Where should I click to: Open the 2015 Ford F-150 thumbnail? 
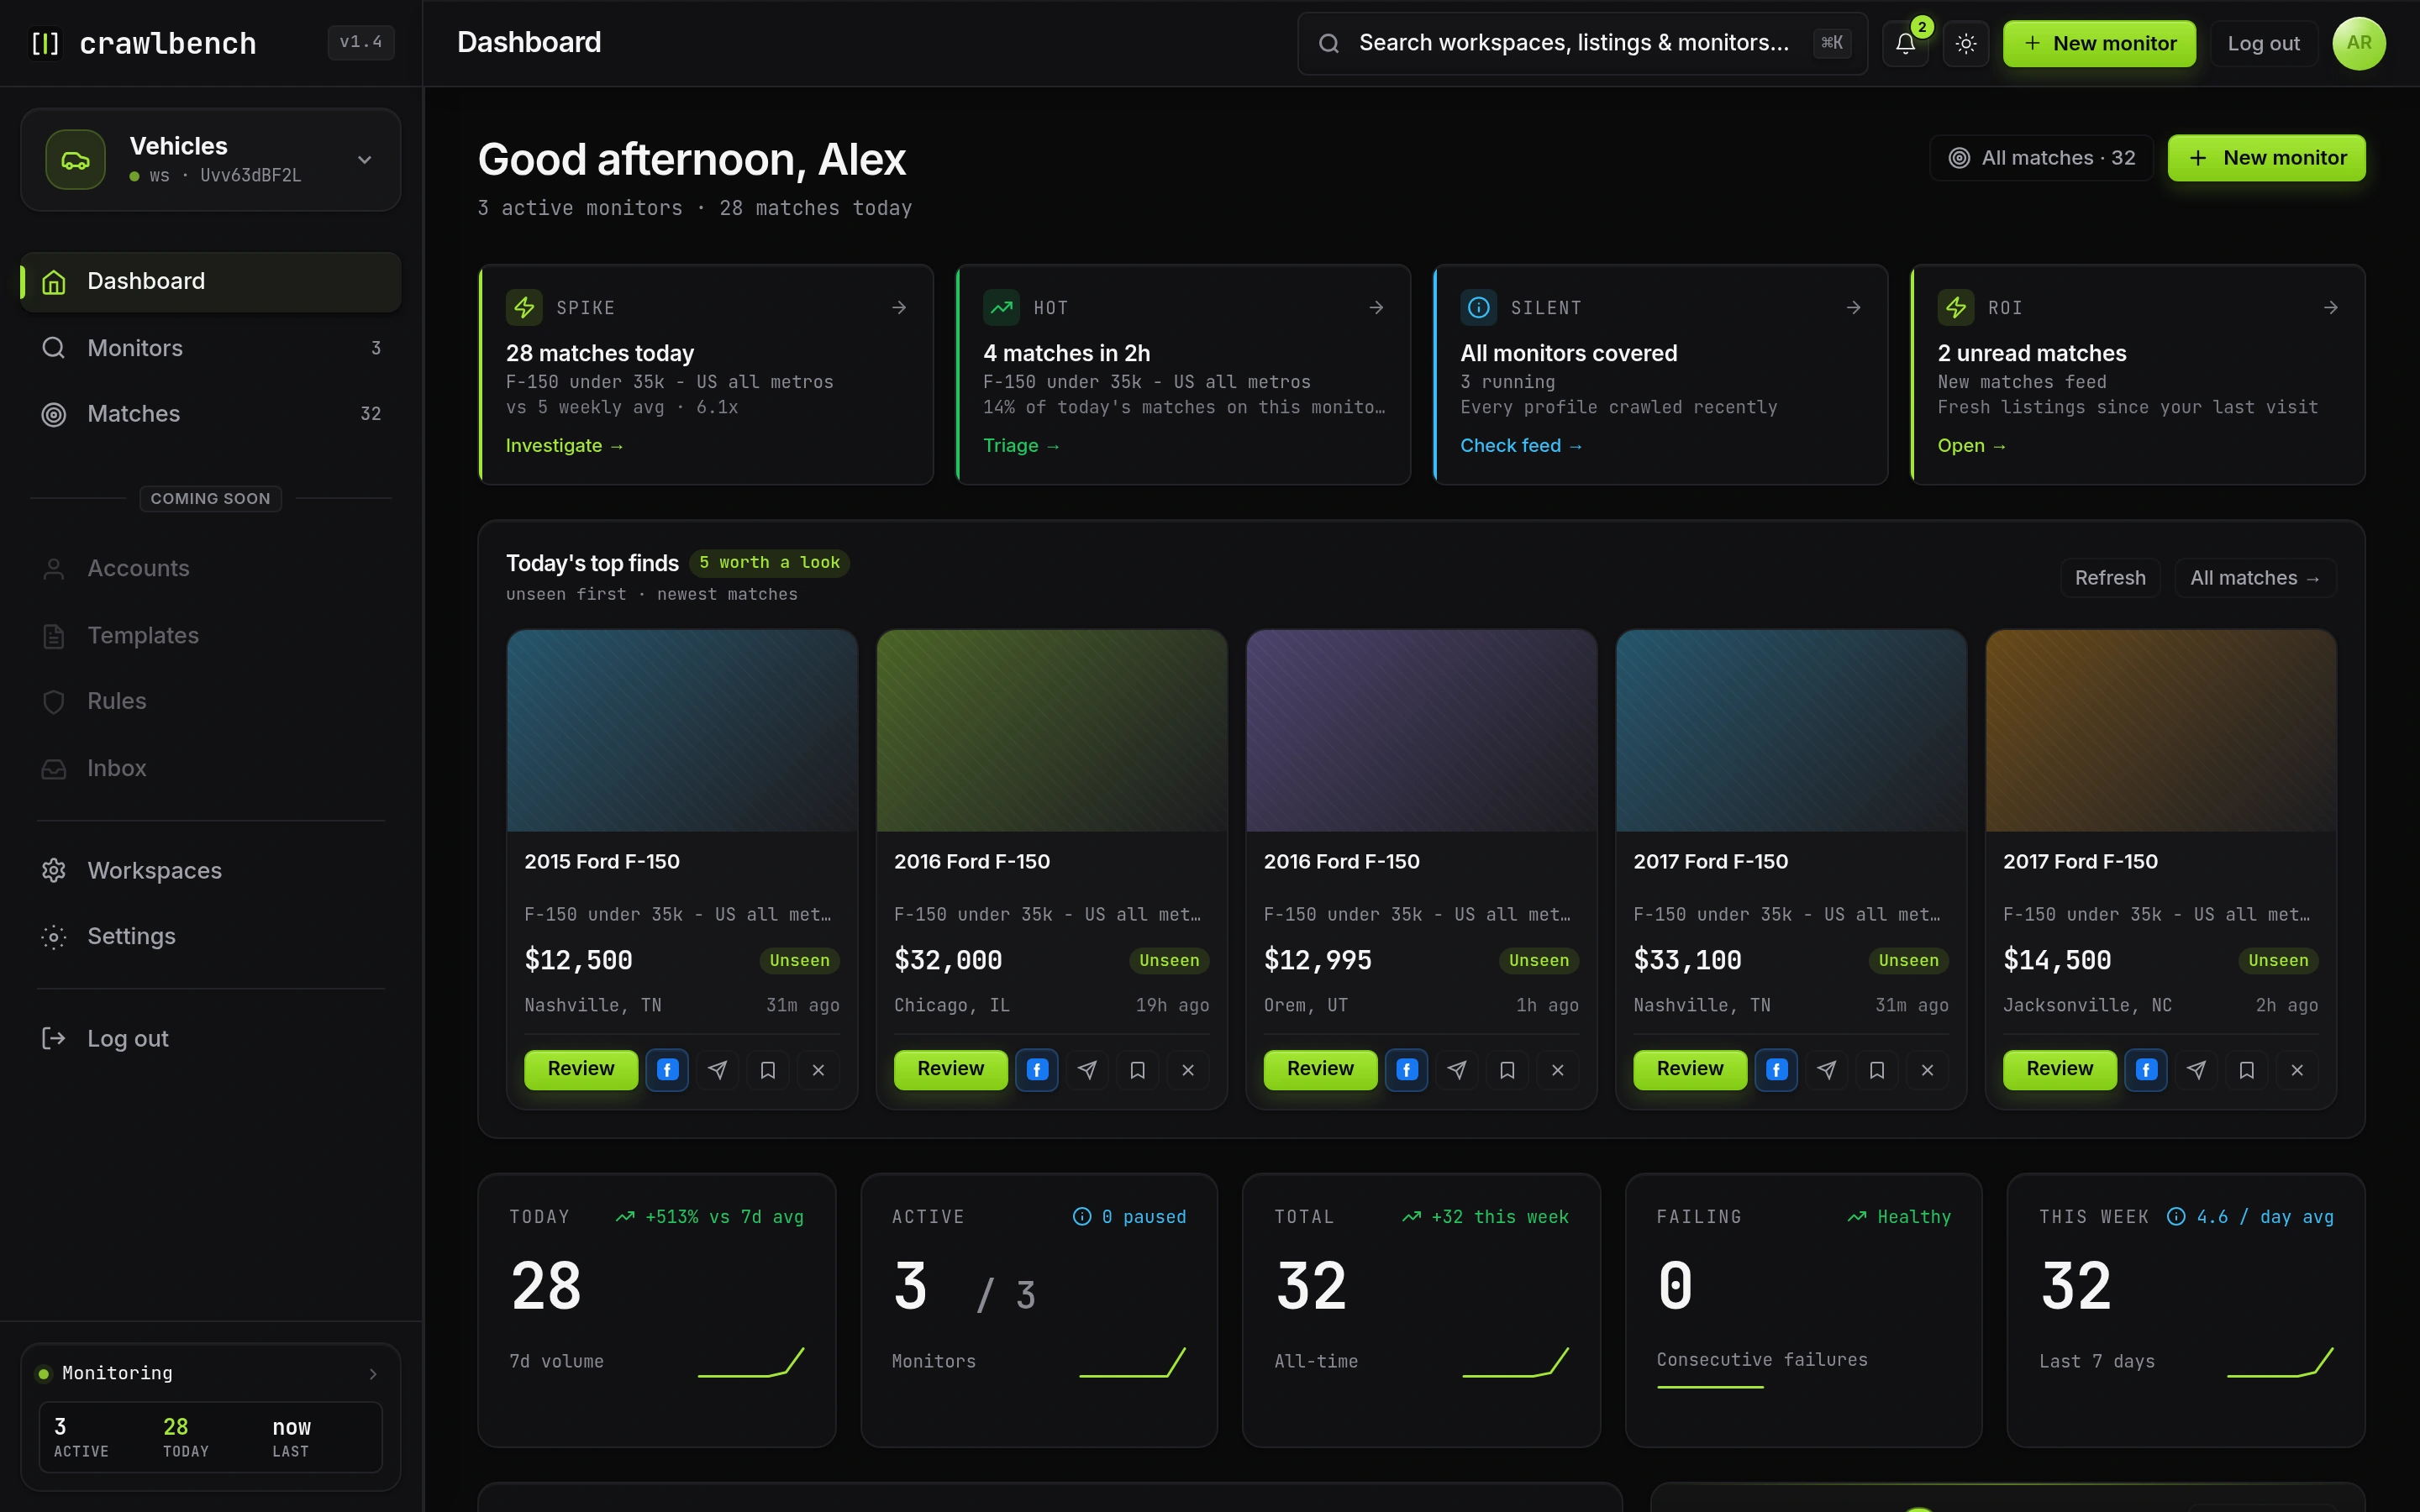(682, 730)
